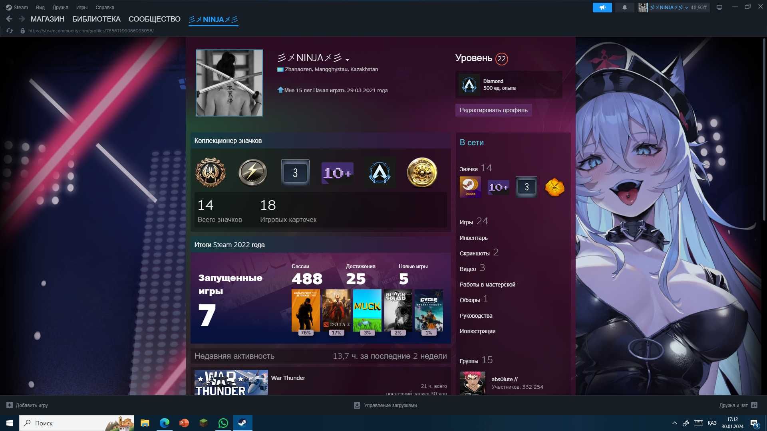Screen dimensions: 767x431
Task: Expand the profile name dropdown arrow
Action: [x=347, y=60]
